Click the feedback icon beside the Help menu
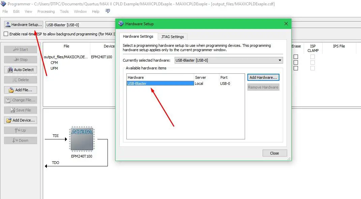 [107, 11]
